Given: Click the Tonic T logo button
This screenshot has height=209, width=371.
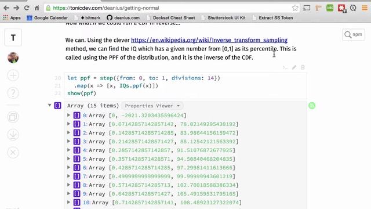Looking at the screenshot, I should pos(13,37).
